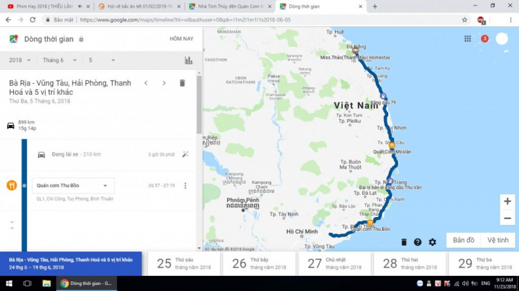Select day 28 Thứ hai card
The height and width of the screenshot is (291, 519).
[x=410, y=263]
